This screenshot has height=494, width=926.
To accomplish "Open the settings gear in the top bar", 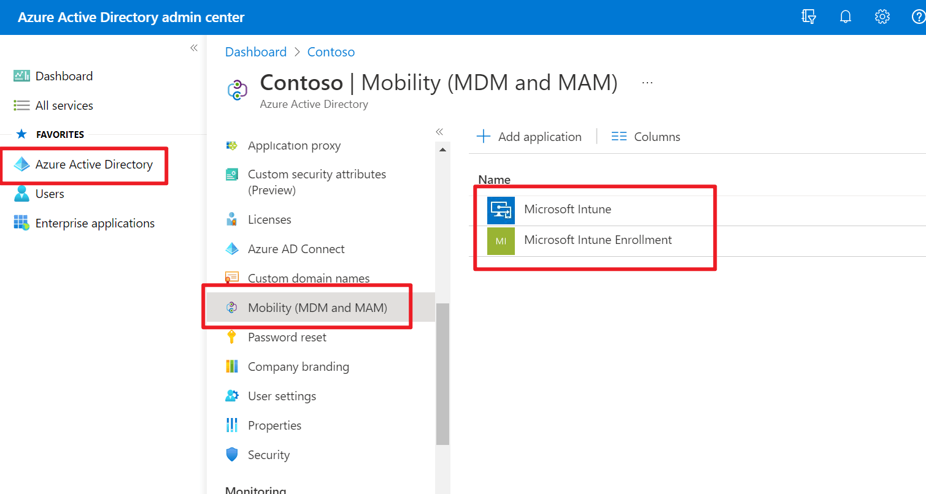I will 882,17.
